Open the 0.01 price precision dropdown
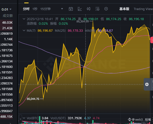Image resolution: width=153 pixels, height=124 pixels. (7, 9)
